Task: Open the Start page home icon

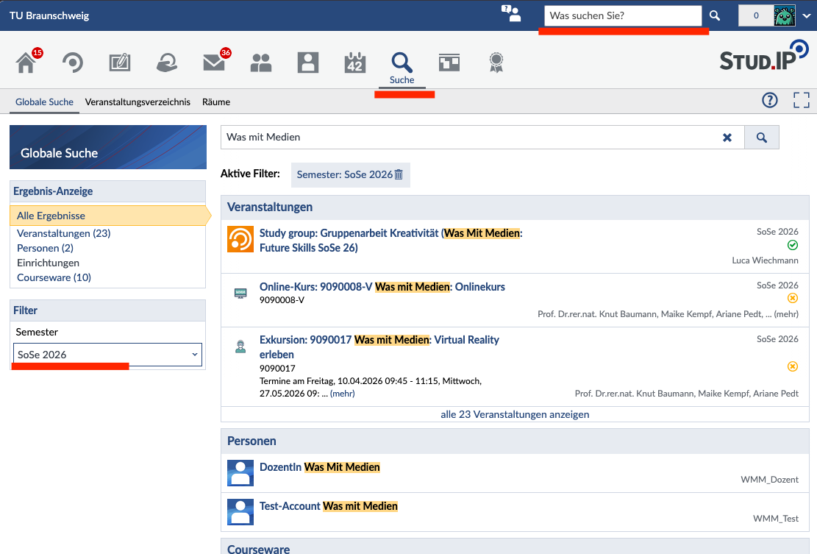Action: tap(26, 63)
